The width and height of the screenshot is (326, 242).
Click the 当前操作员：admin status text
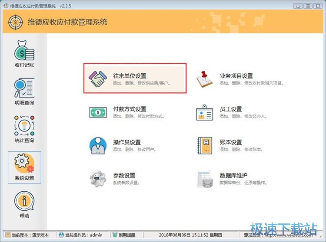tap(84, 235)
